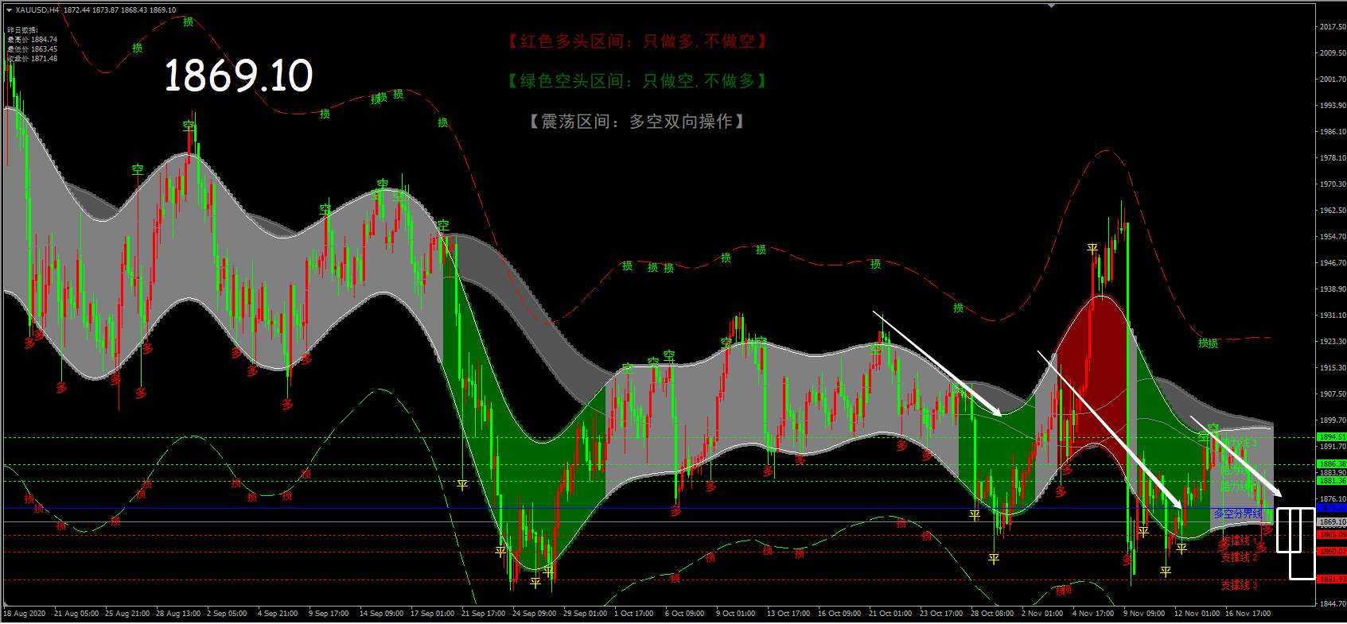
Task: Click the yesterday low value 1863.45
Action: tap(44, 49)
